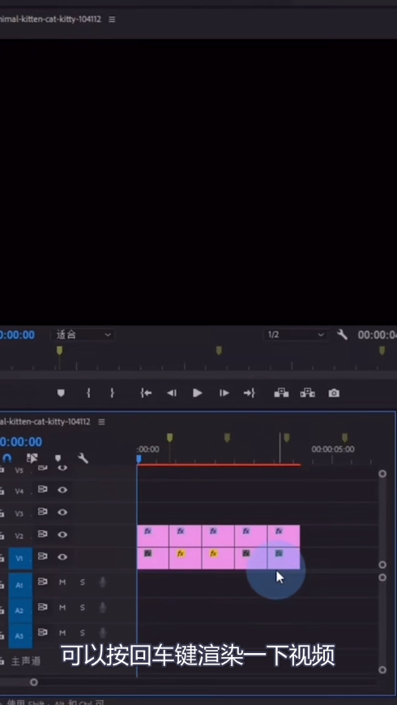Viewport: 397px width, 705px height.
Task: Click timeline playhead at start
Action: pos(139,459)
